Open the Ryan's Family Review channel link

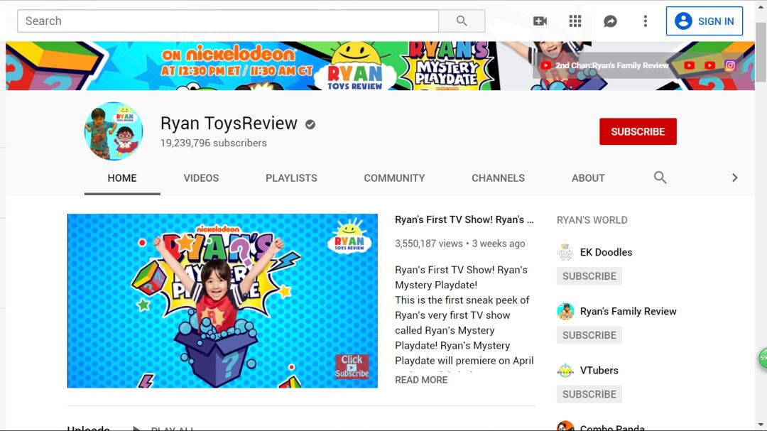point(628,312)
